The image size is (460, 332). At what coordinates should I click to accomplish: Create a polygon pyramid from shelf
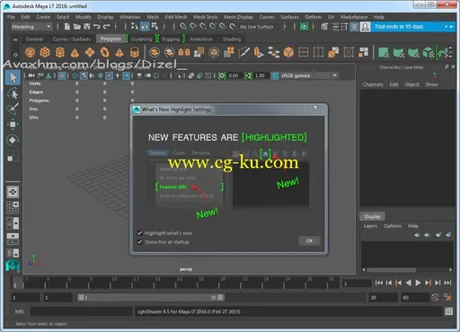(x=119, y=52)
